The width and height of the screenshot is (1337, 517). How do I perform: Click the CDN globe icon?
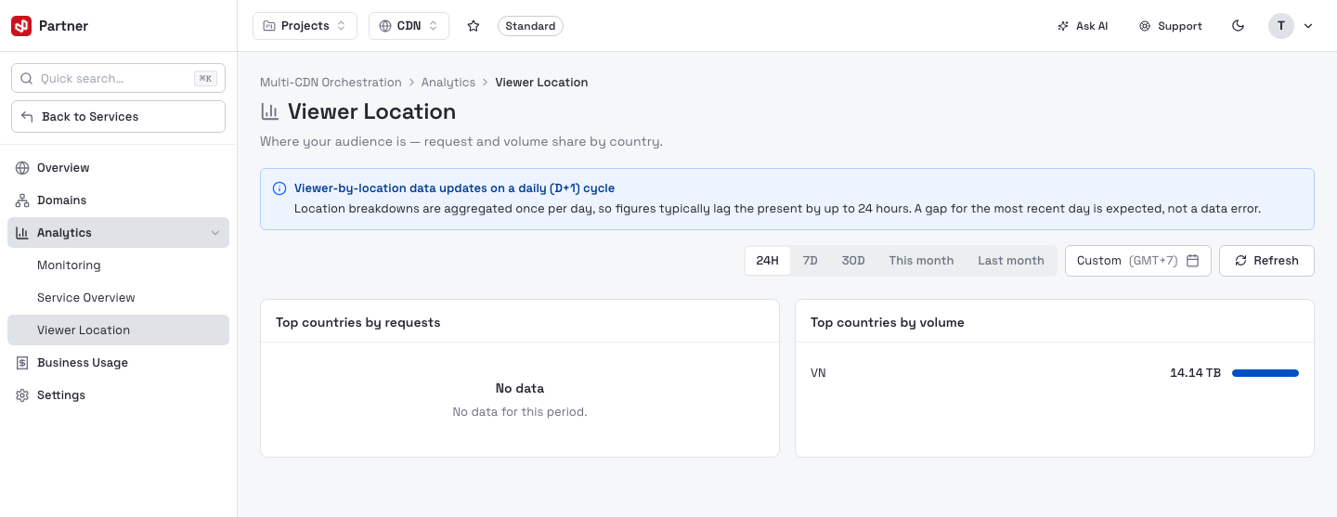pyautogui.click(x=385, y=26)
